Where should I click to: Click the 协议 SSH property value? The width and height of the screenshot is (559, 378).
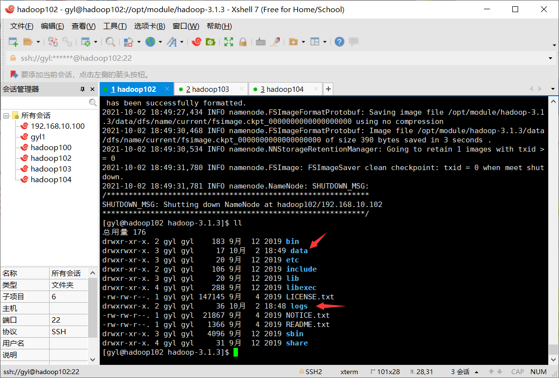tap(69, 332)
